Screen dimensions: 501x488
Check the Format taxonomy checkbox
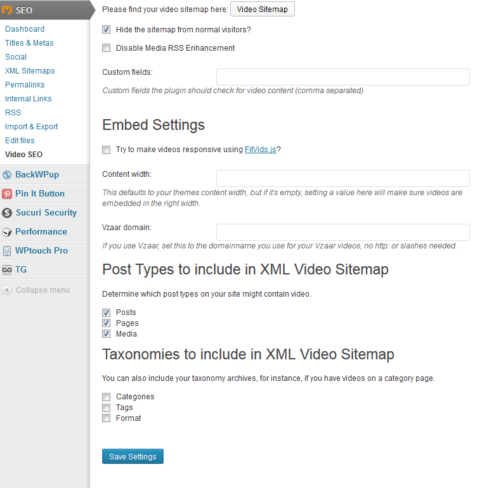coord(106,418)
